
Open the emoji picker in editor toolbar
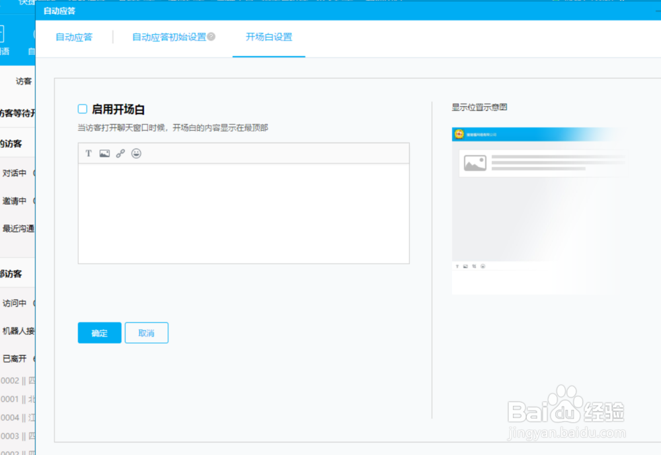point(137,154)
